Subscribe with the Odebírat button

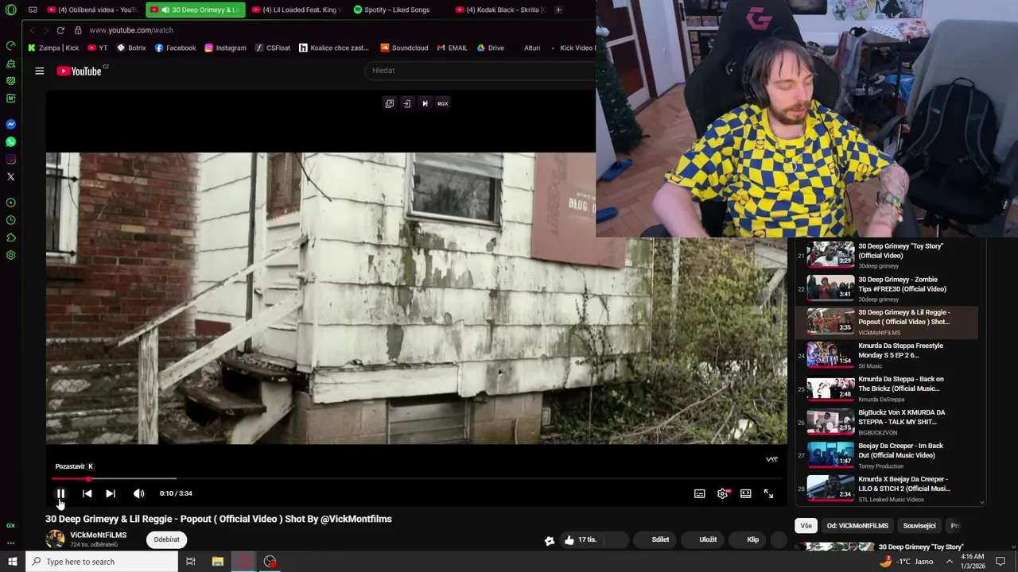pyautogui.click(x=167, y=539)
